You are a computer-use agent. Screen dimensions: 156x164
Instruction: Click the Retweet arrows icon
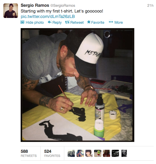67,22
